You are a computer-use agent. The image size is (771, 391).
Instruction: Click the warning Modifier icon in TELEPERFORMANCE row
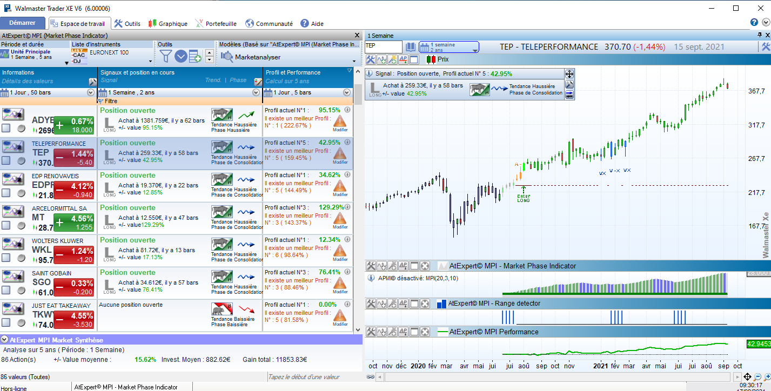pos(340,155)
